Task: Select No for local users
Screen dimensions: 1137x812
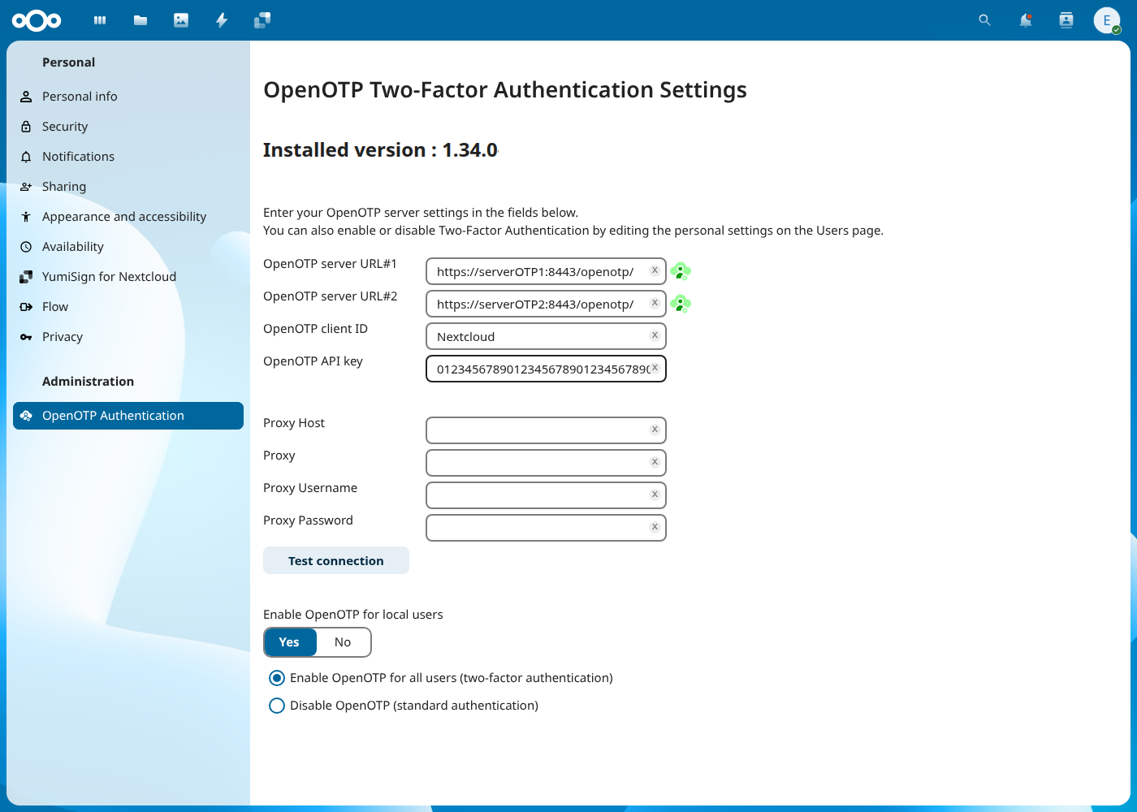Action: click(x=343, y=642)
